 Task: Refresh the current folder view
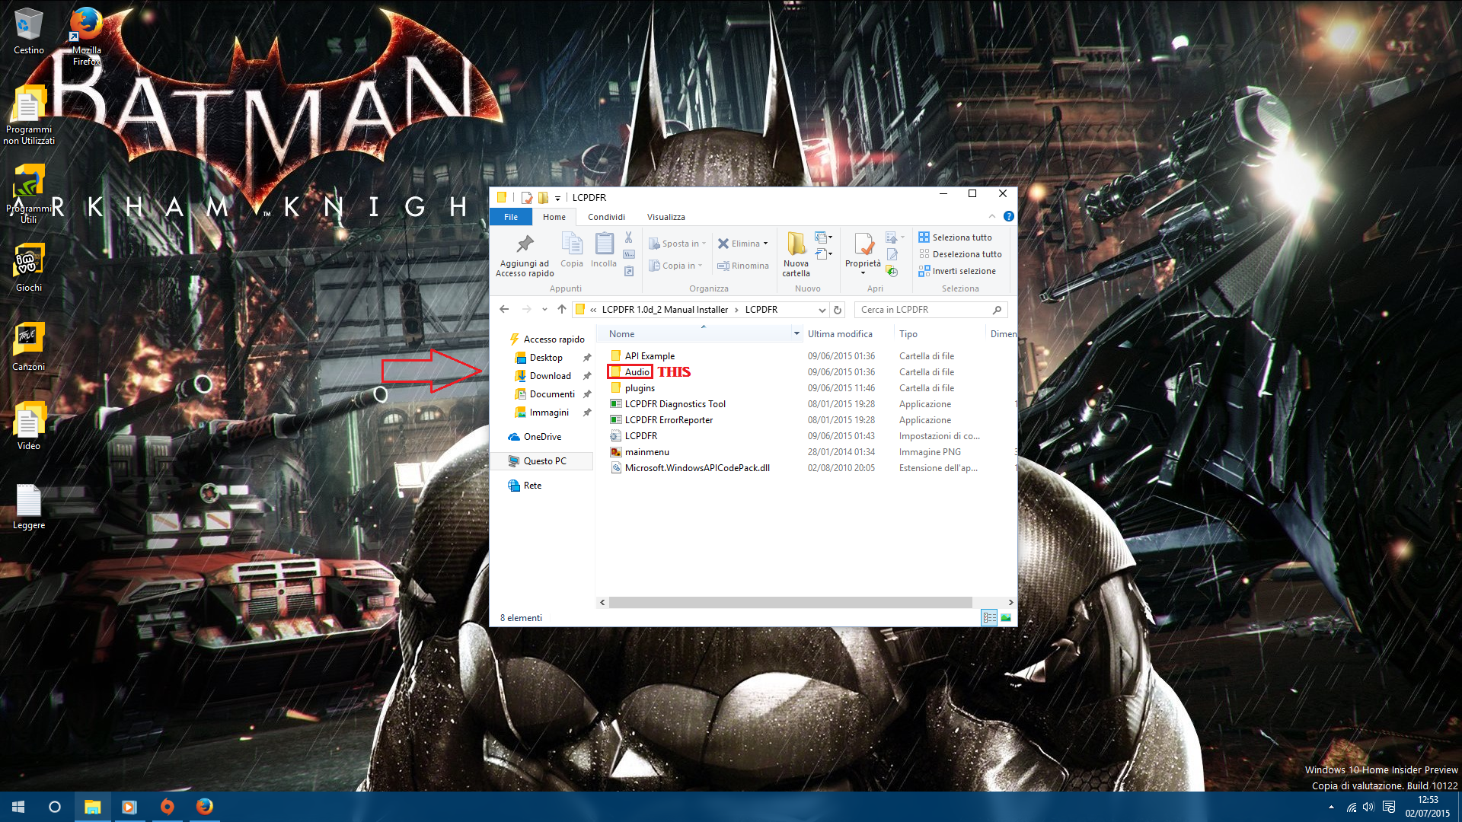click(x=838, y=310)
